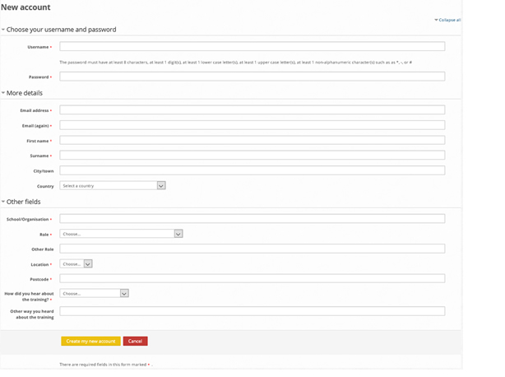The height and width of the screenshot is (377, 505).
Task: Collapse the 'Other fields' section
Action: coord(23,202)
